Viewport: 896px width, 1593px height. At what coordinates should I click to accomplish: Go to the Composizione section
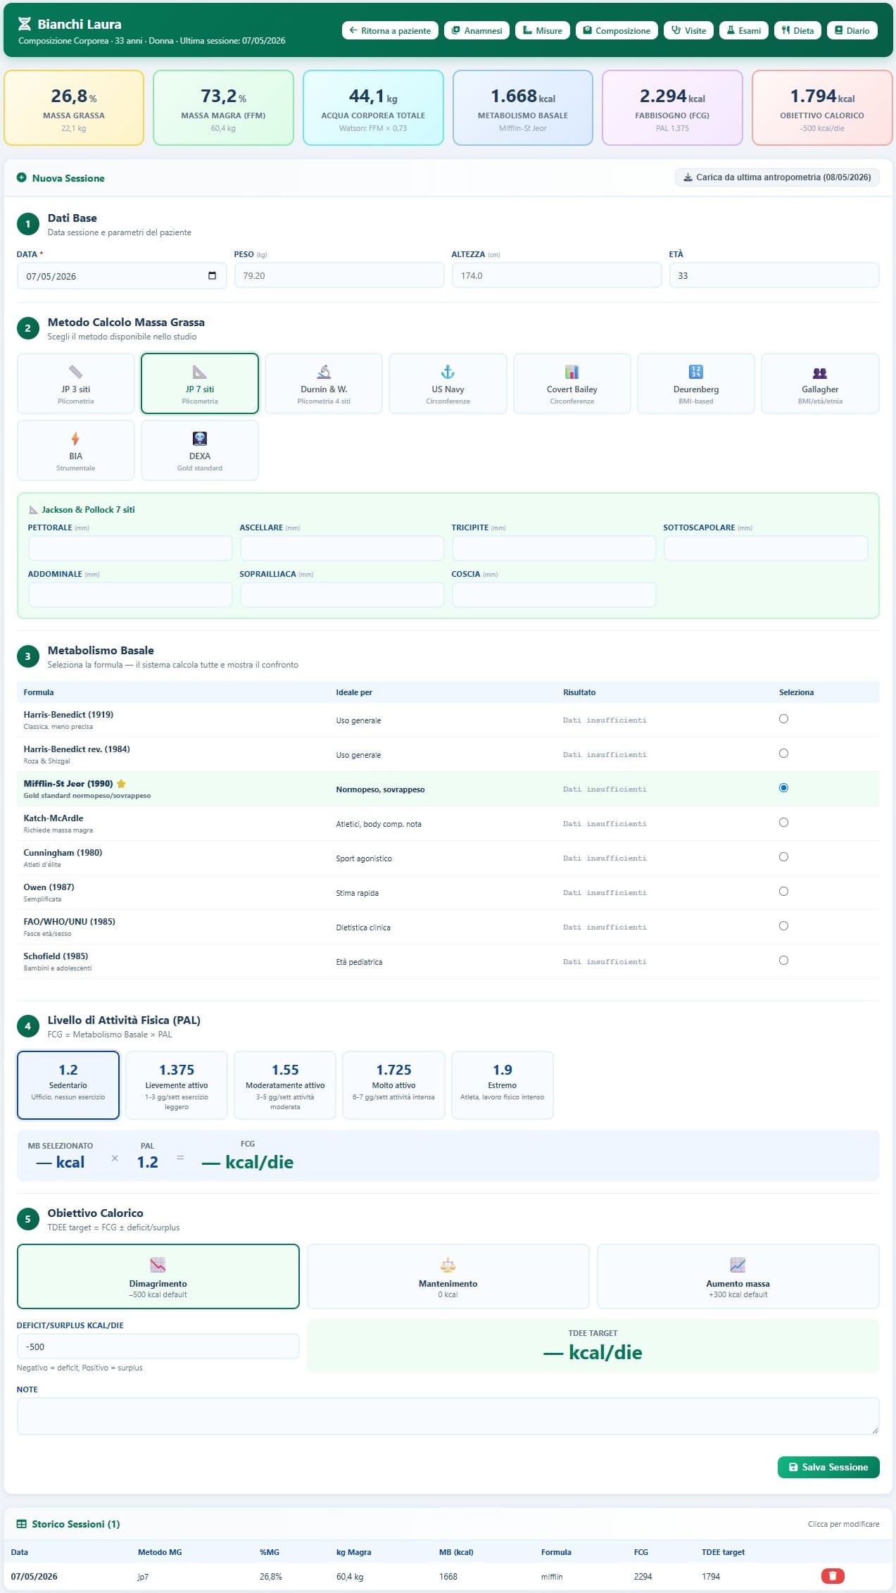click(617, 30)
